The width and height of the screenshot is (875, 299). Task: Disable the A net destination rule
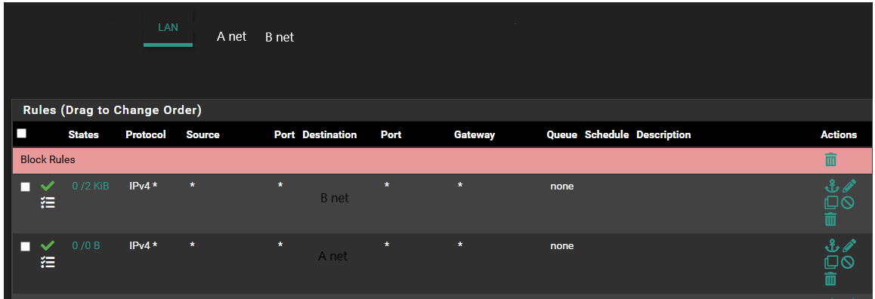848,261
